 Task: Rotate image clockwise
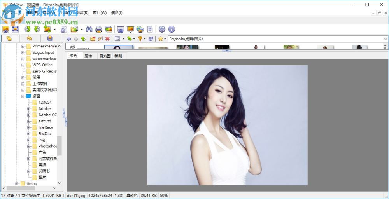(37, 30)
